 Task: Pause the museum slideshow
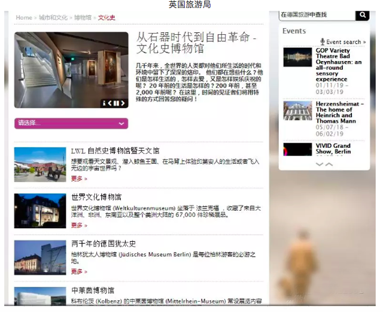tap(116, 103)
